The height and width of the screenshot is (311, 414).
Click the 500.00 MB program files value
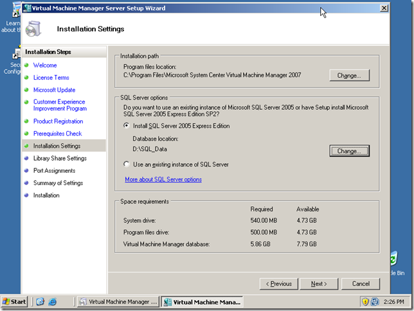(x=264, y=233)
